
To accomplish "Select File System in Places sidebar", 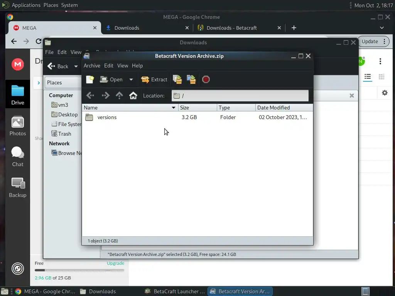I will (66, 124).
